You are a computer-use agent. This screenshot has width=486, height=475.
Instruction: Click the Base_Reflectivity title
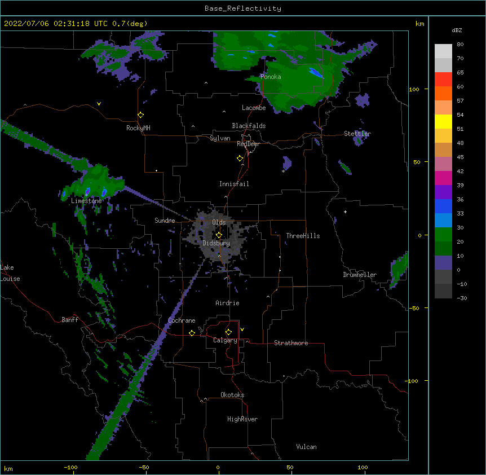click(243, 8)
